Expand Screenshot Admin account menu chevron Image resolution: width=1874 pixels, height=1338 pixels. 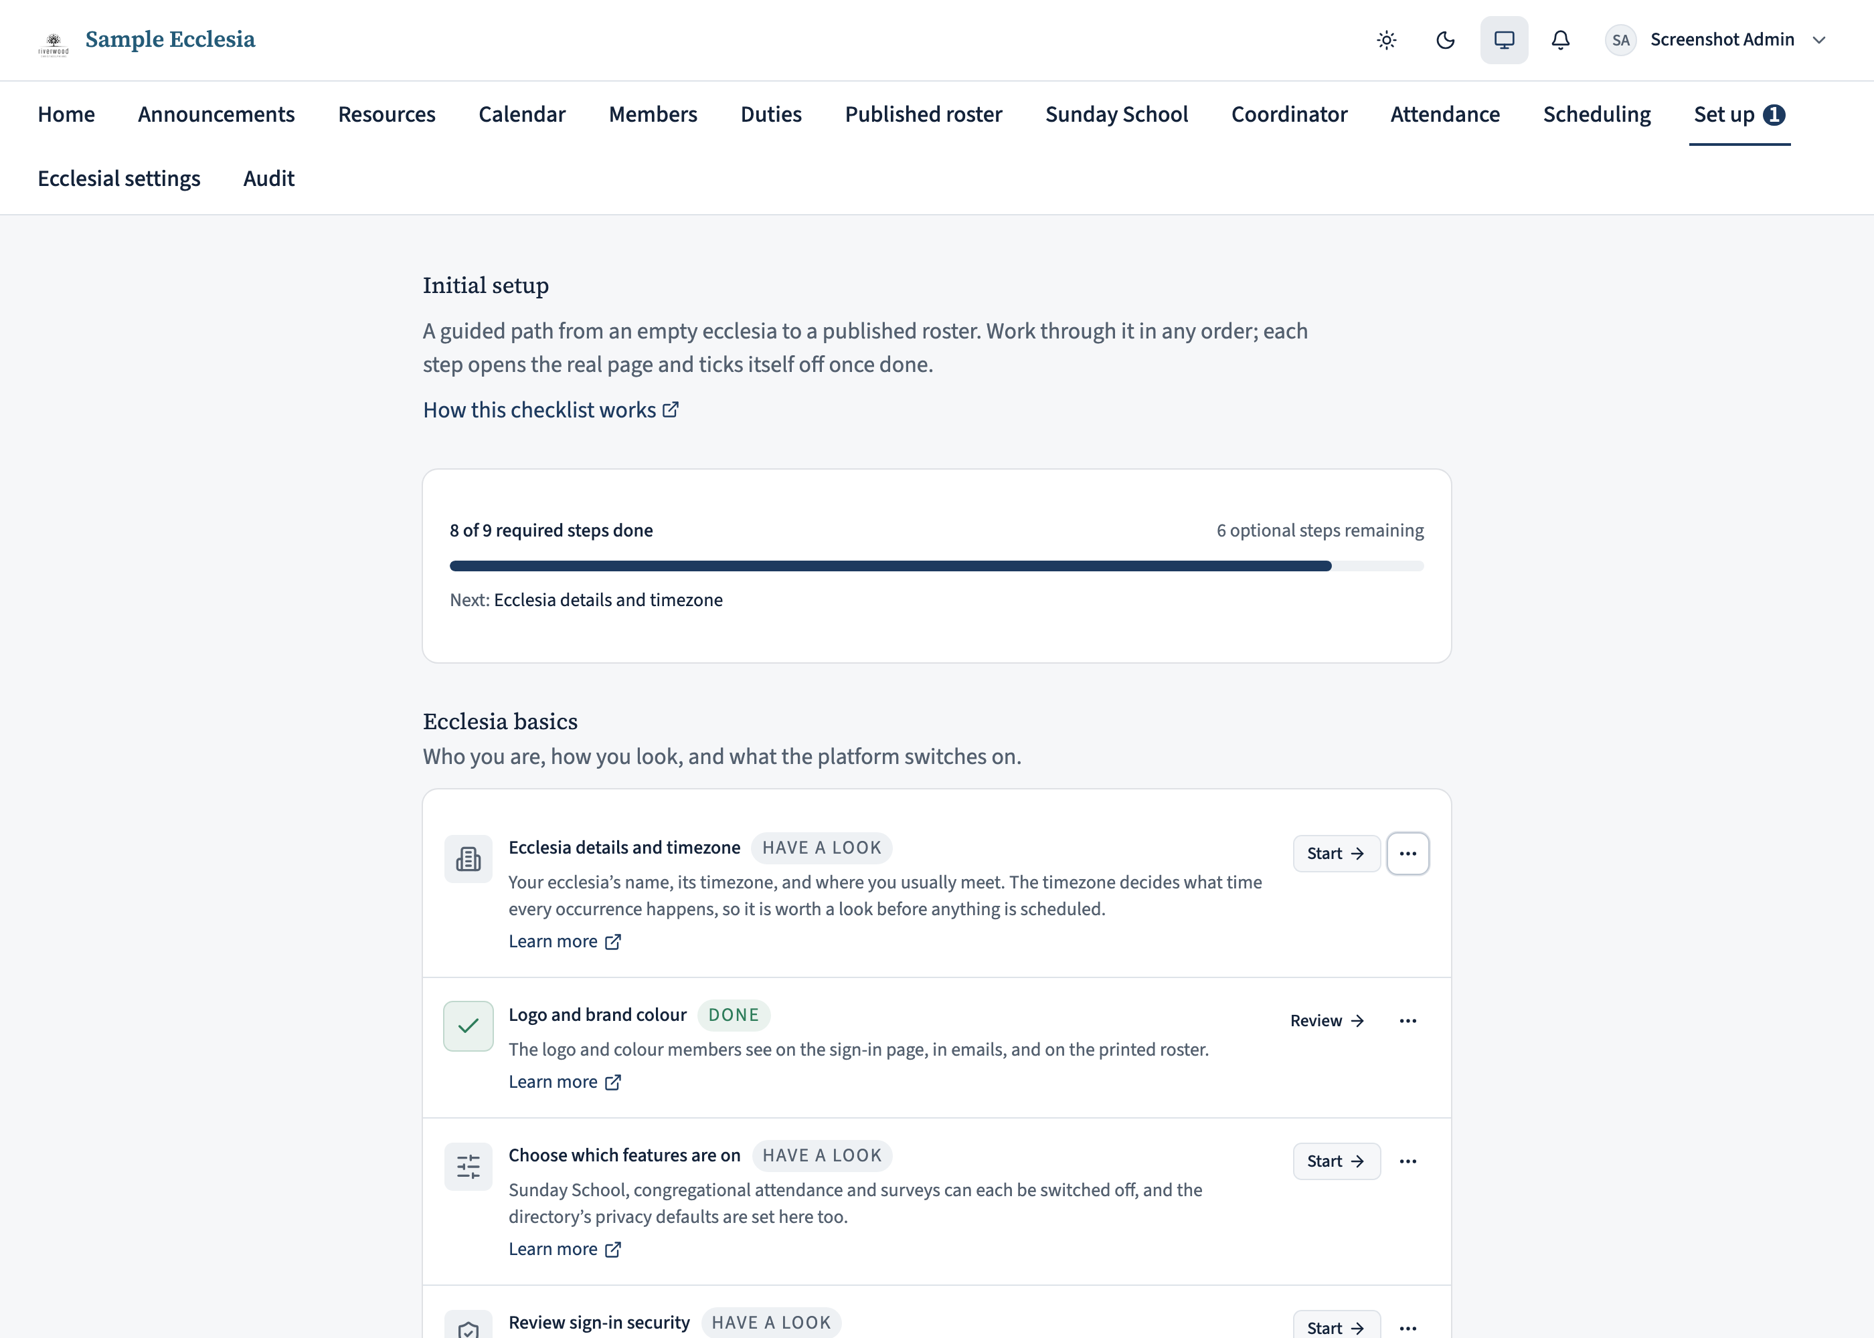click(1820, 39)
